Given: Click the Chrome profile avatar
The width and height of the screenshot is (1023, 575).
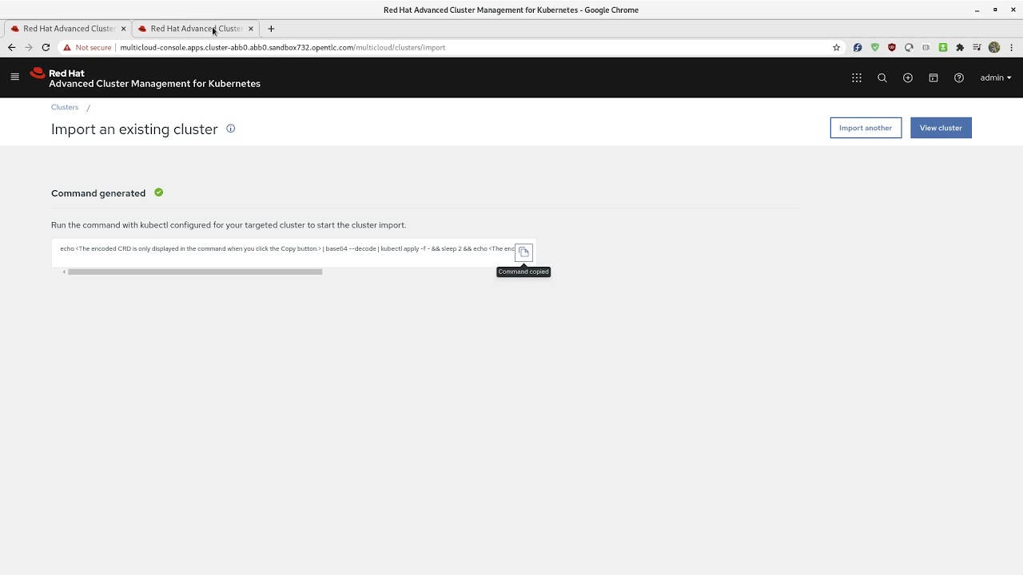Looking at the screenshot, I should [994, 47].
